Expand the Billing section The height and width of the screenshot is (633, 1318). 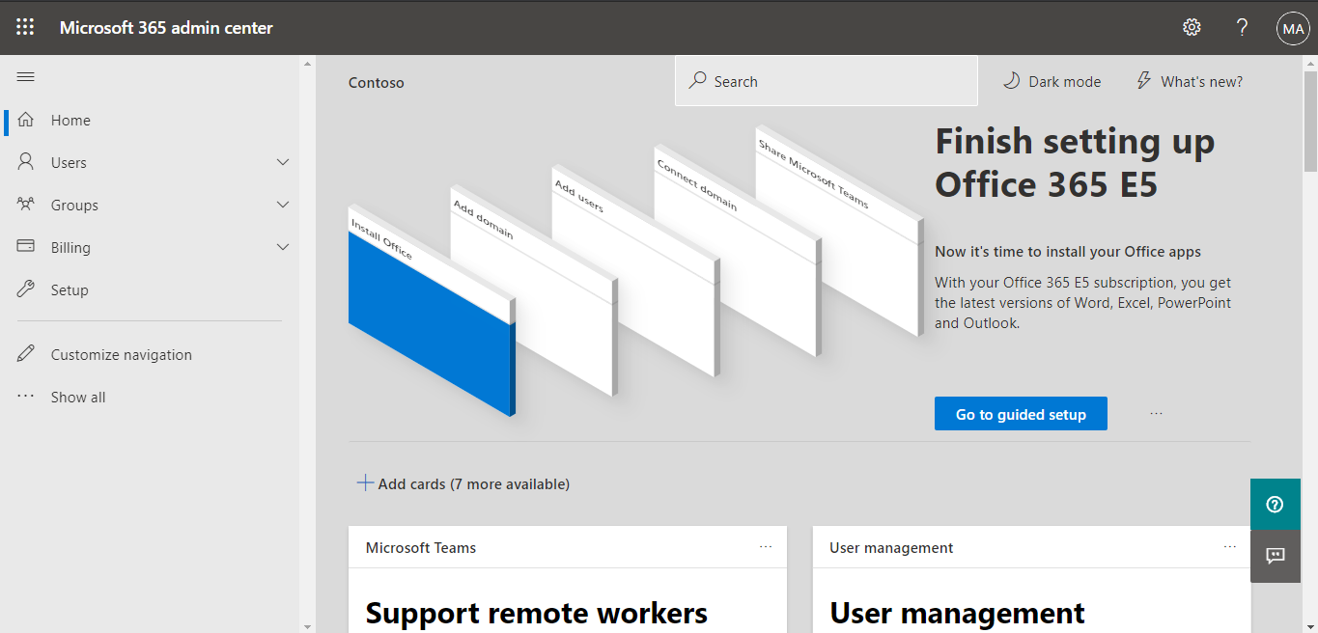tap(282, 247)
